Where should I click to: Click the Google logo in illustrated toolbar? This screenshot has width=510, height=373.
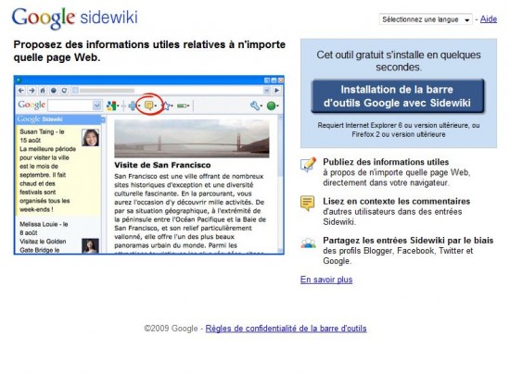(x=32, y=105)
